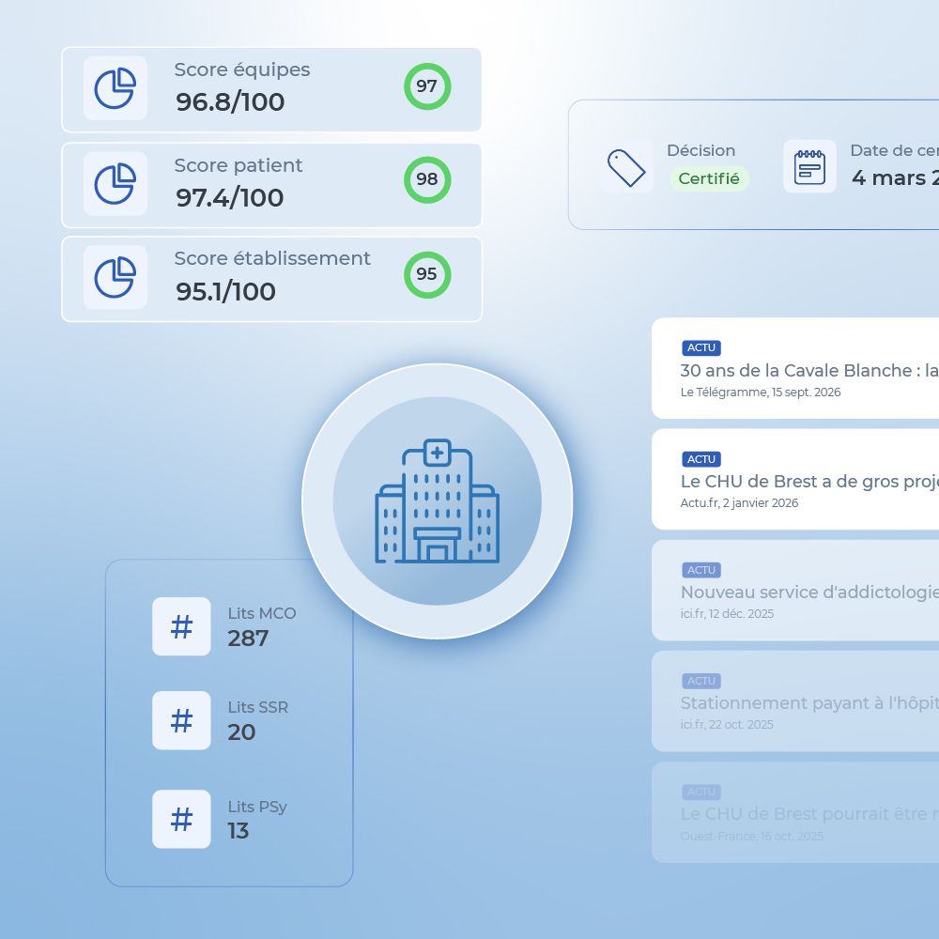Image resolution: width=939 pixels, height=939 pixels.
Task: Click the hash icon beside Lits SSR
Action: 181,720
